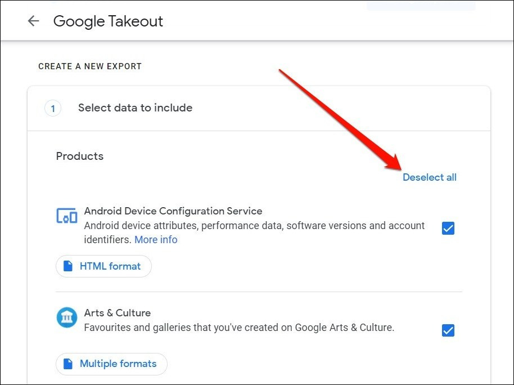Click the Products heading text
Image resolution: width=514 pixels, height=385 pixels.
(80, 156)
